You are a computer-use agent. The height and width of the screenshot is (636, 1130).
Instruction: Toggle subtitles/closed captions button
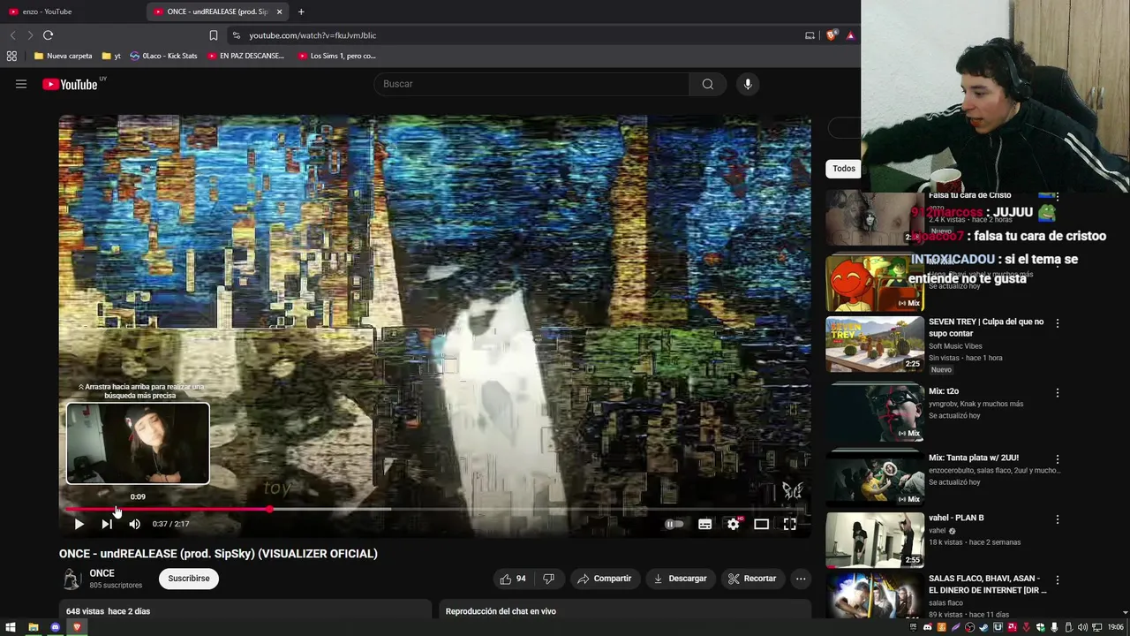point(704,524)
